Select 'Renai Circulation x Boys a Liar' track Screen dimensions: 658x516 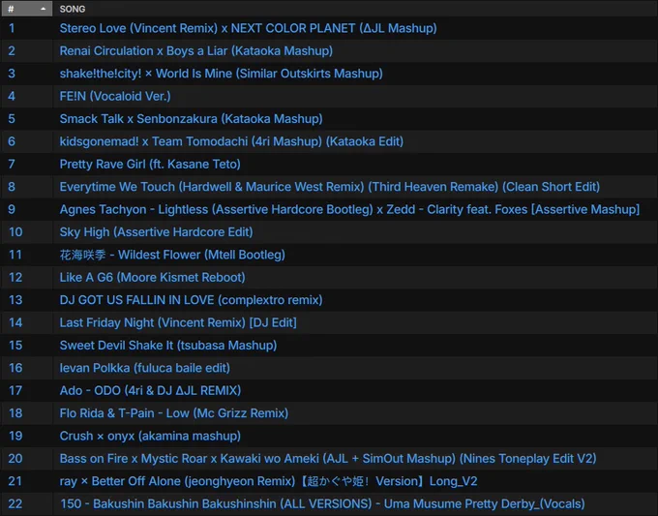coord(196,50)
